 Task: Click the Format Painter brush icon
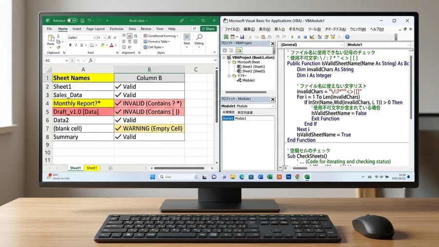click(x=59, y=47)
